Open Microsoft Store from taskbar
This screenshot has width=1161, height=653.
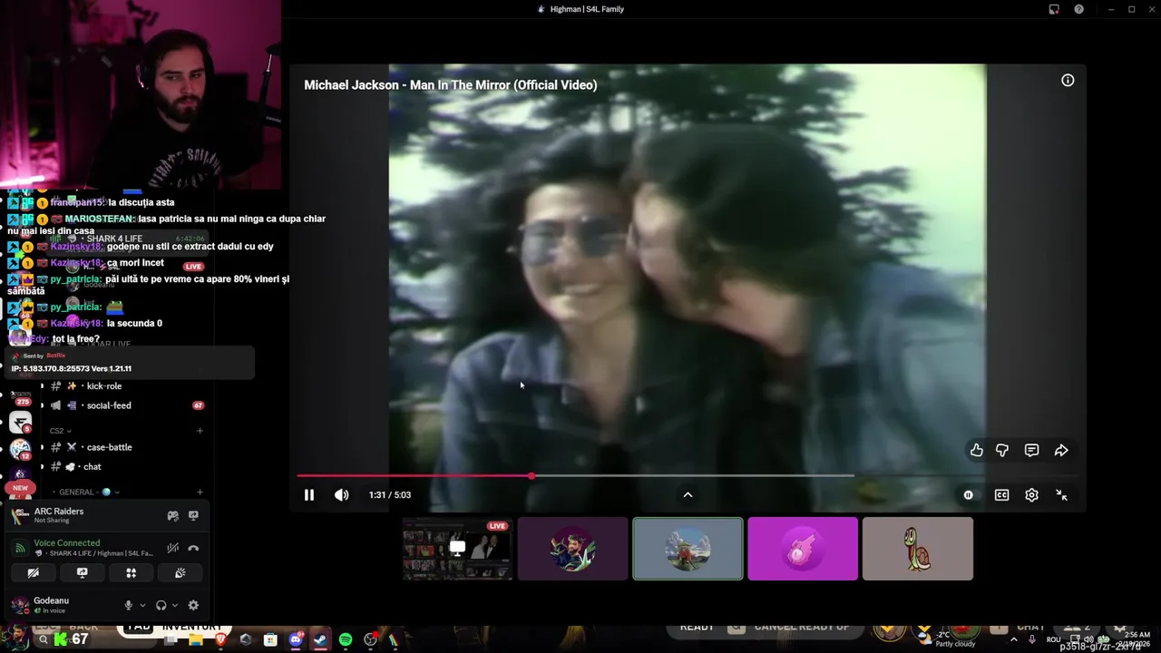point(270,640)
